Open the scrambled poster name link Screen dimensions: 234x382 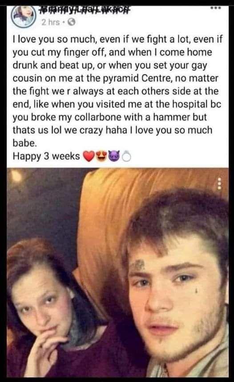point(84,10)
